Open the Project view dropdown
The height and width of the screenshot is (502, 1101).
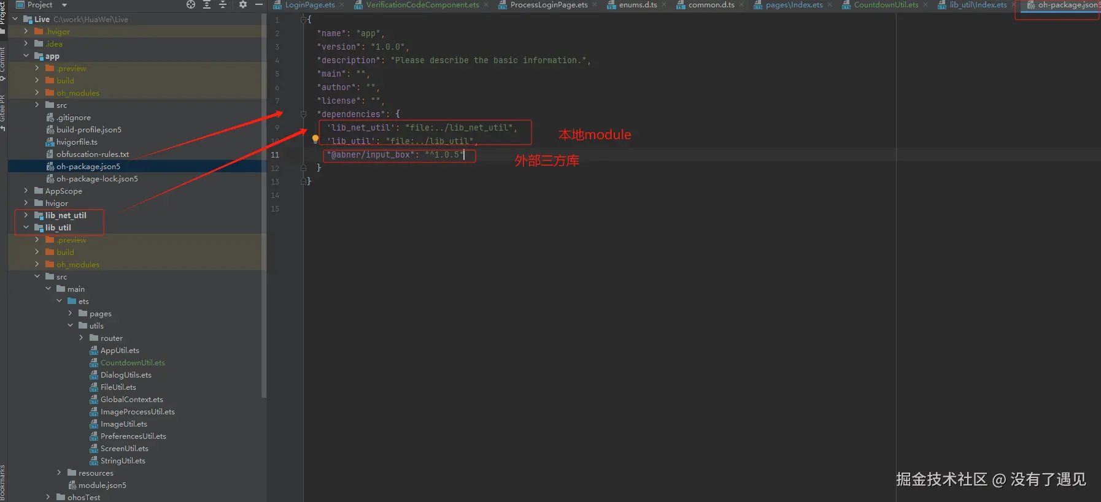pos(64,5)
